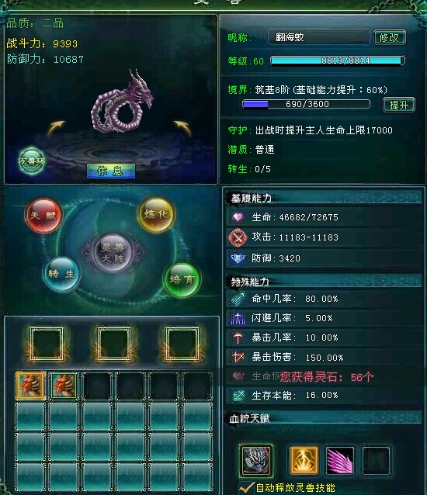Click the 灵兽大阵 center orb
The width and height of the screenshot is (427, 495).
(113, 252)
